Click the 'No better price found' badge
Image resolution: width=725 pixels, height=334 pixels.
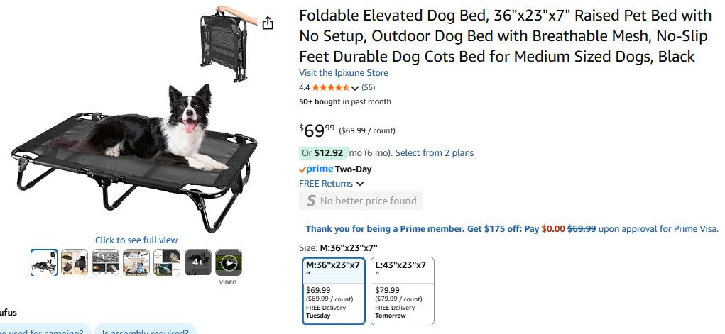361,201
